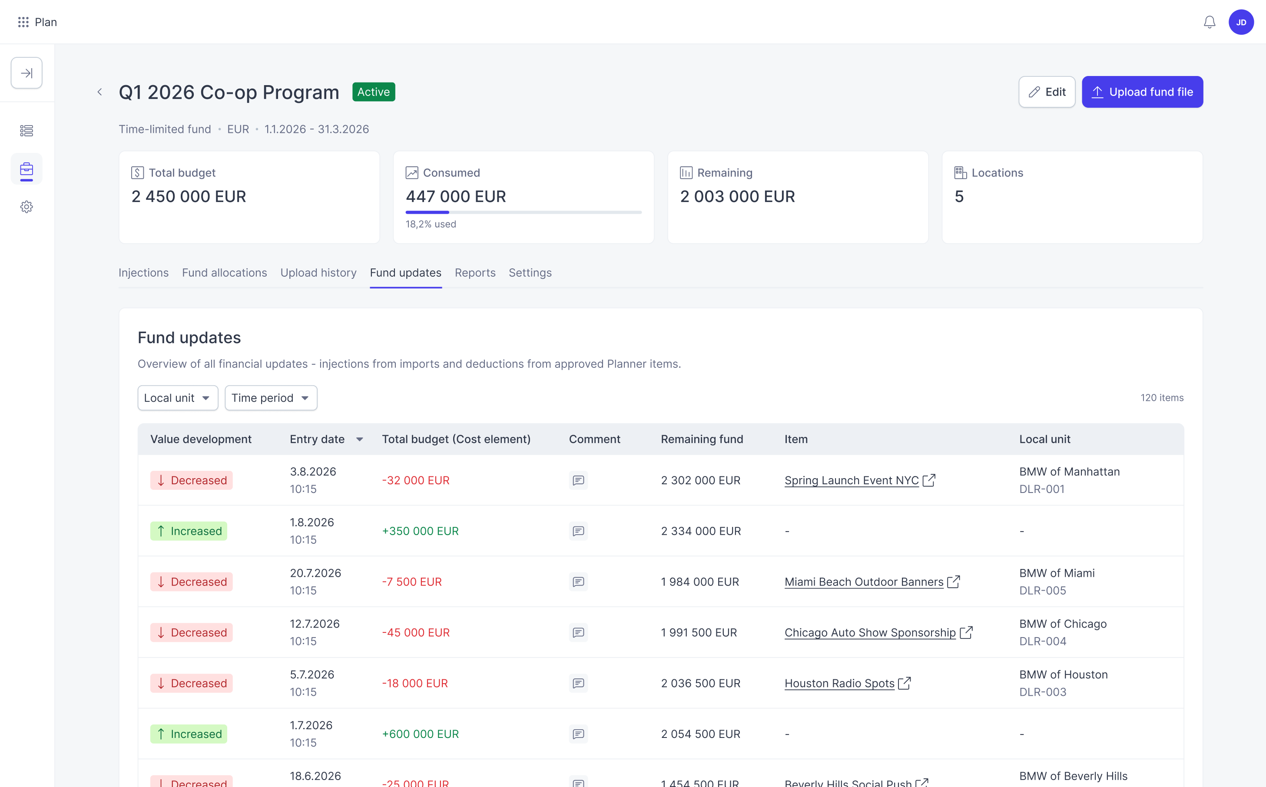Click the JD user avatar
This screenshot has height=787, width=1266.
[1241, 22]
